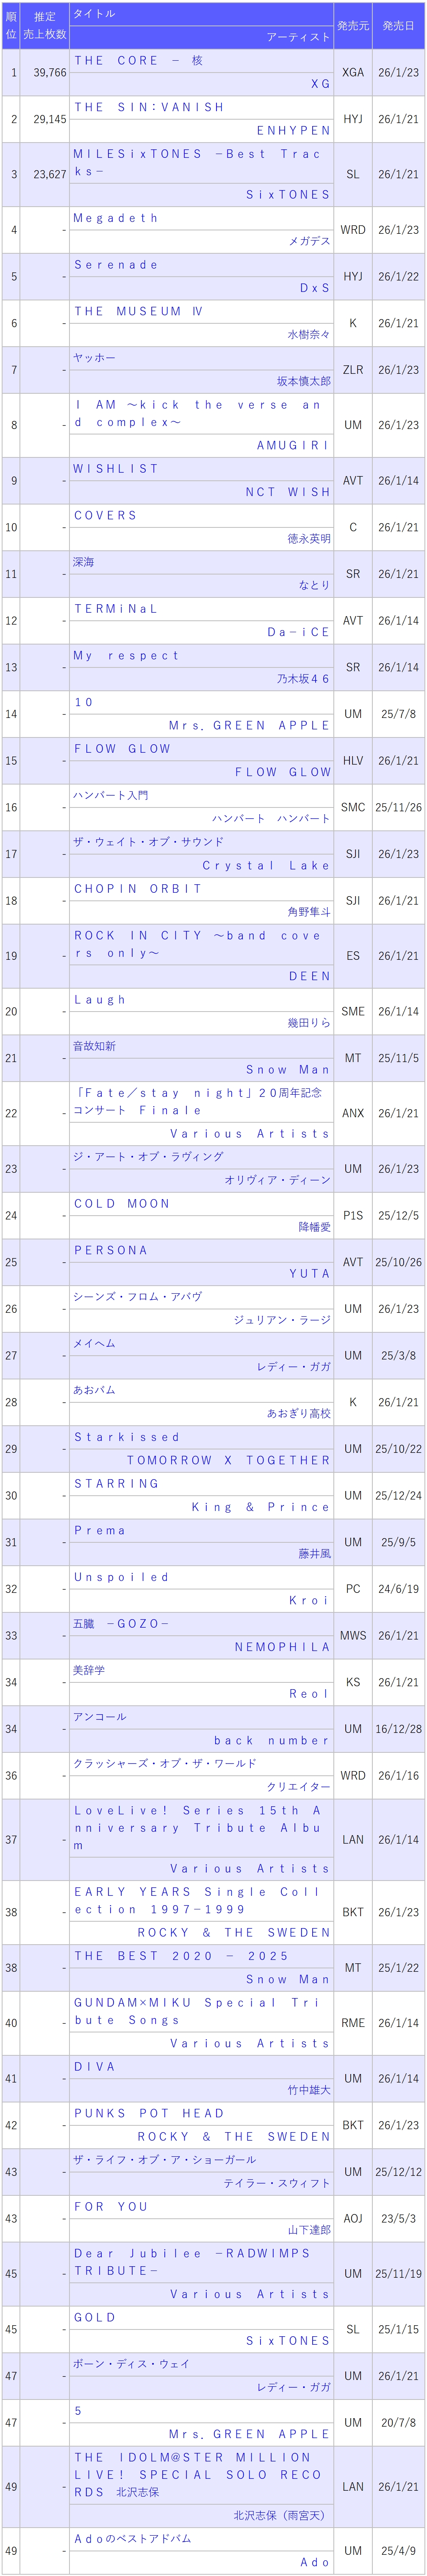
Task: Select the 発売日 column header
Action: [398, 26]
